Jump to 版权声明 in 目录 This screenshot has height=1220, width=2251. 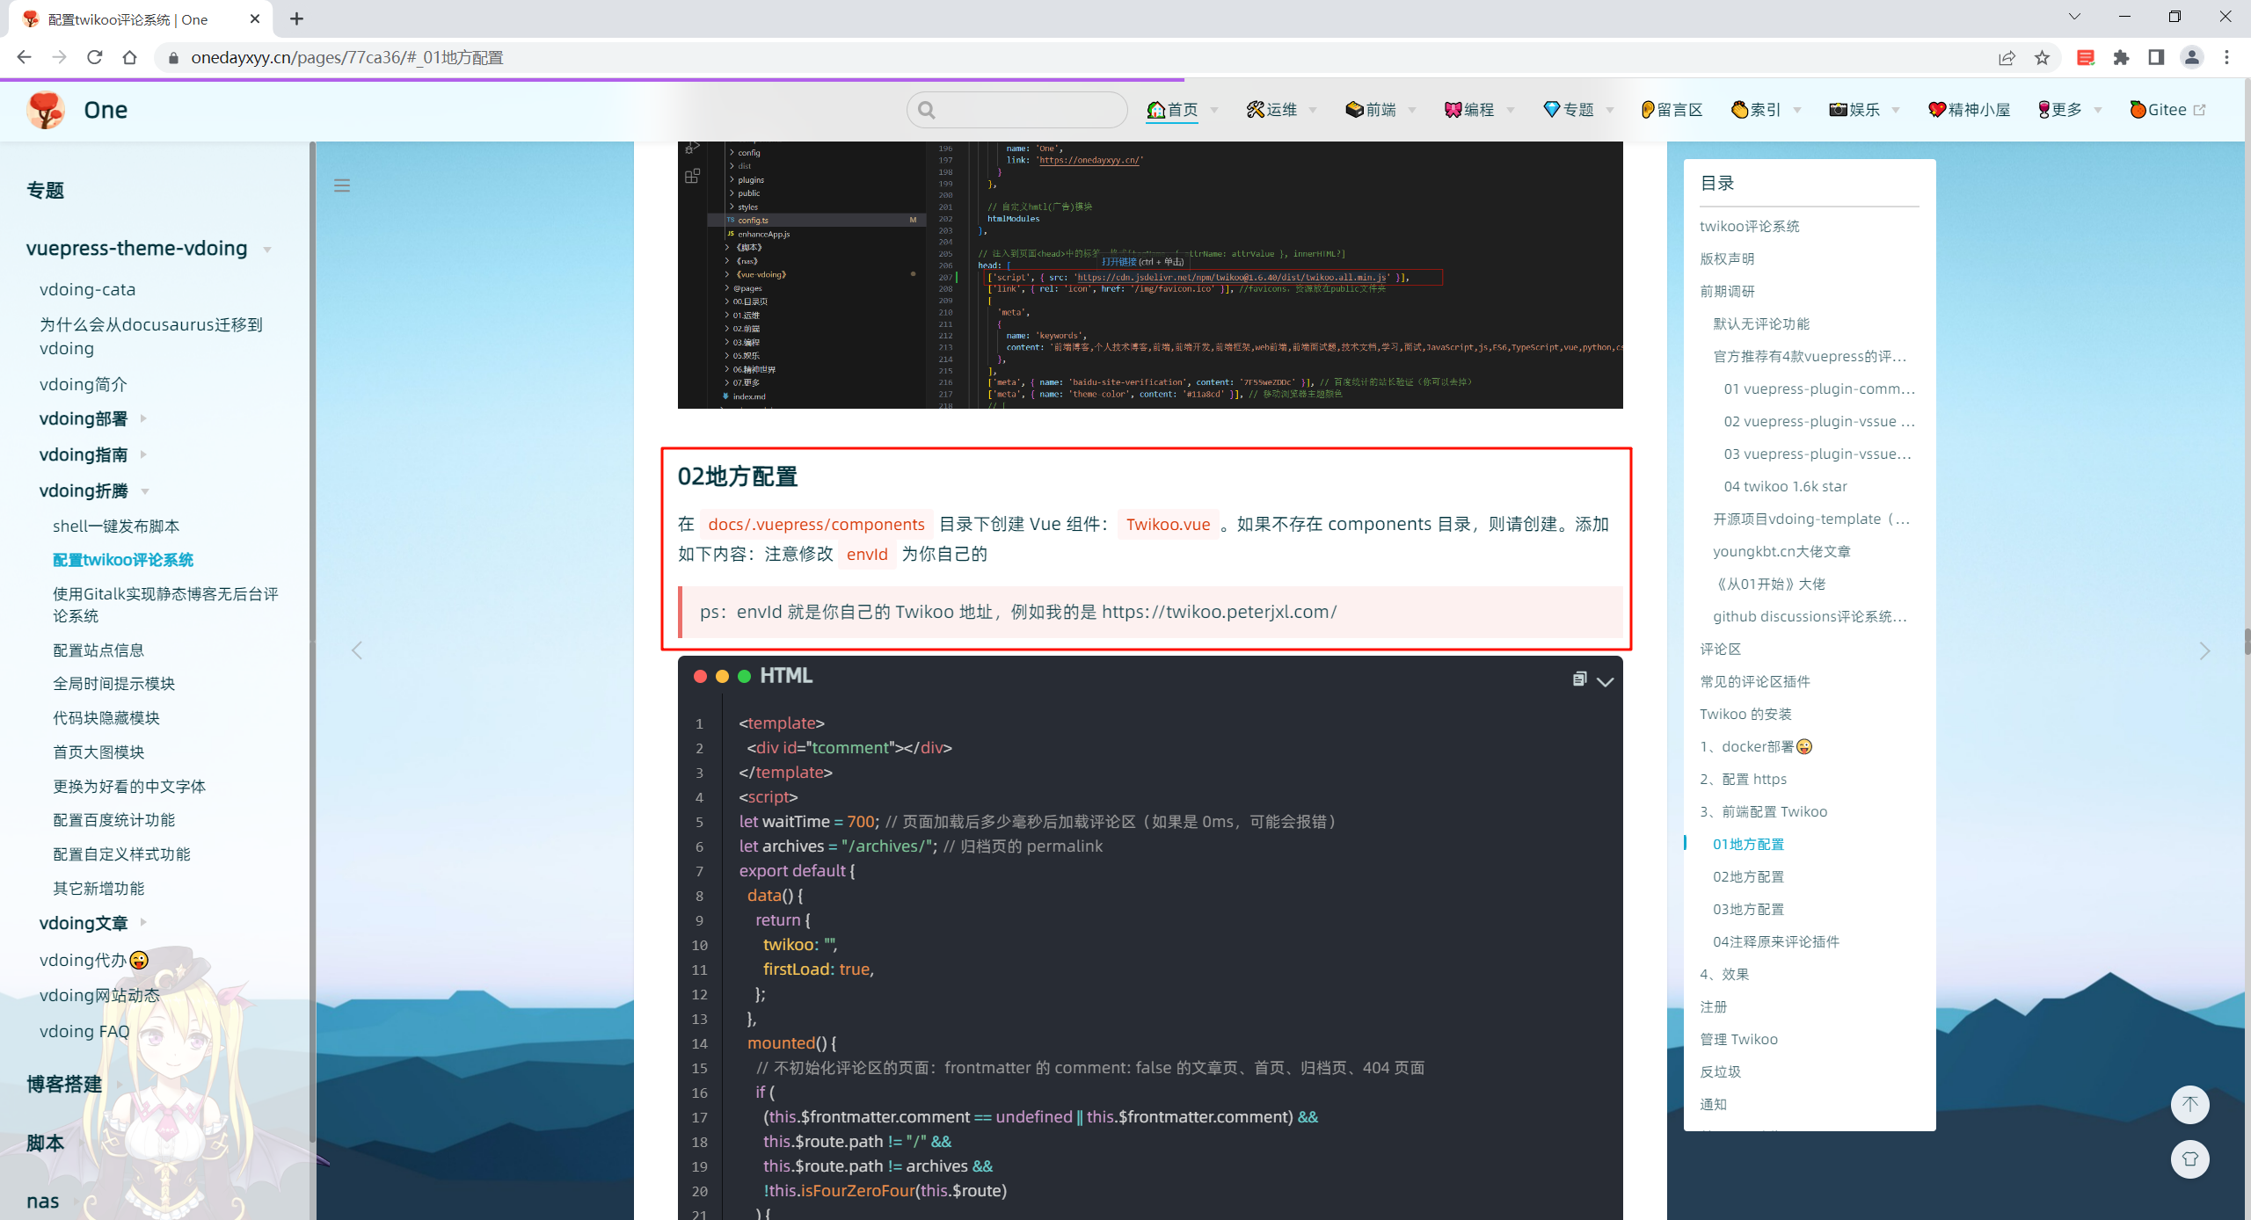click(x=1727, y=258)
